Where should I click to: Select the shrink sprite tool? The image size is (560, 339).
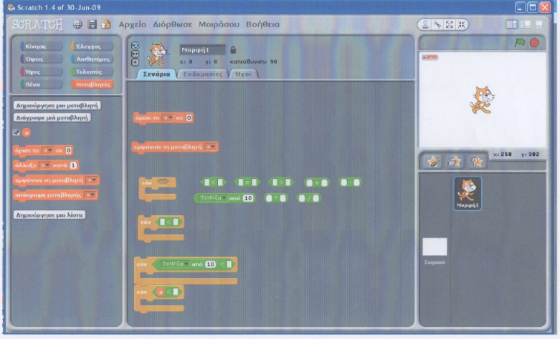[462, 24]
